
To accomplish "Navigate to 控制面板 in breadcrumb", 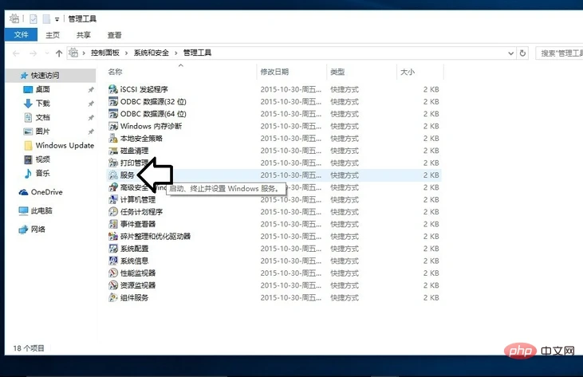I will [x=105, y=53].
